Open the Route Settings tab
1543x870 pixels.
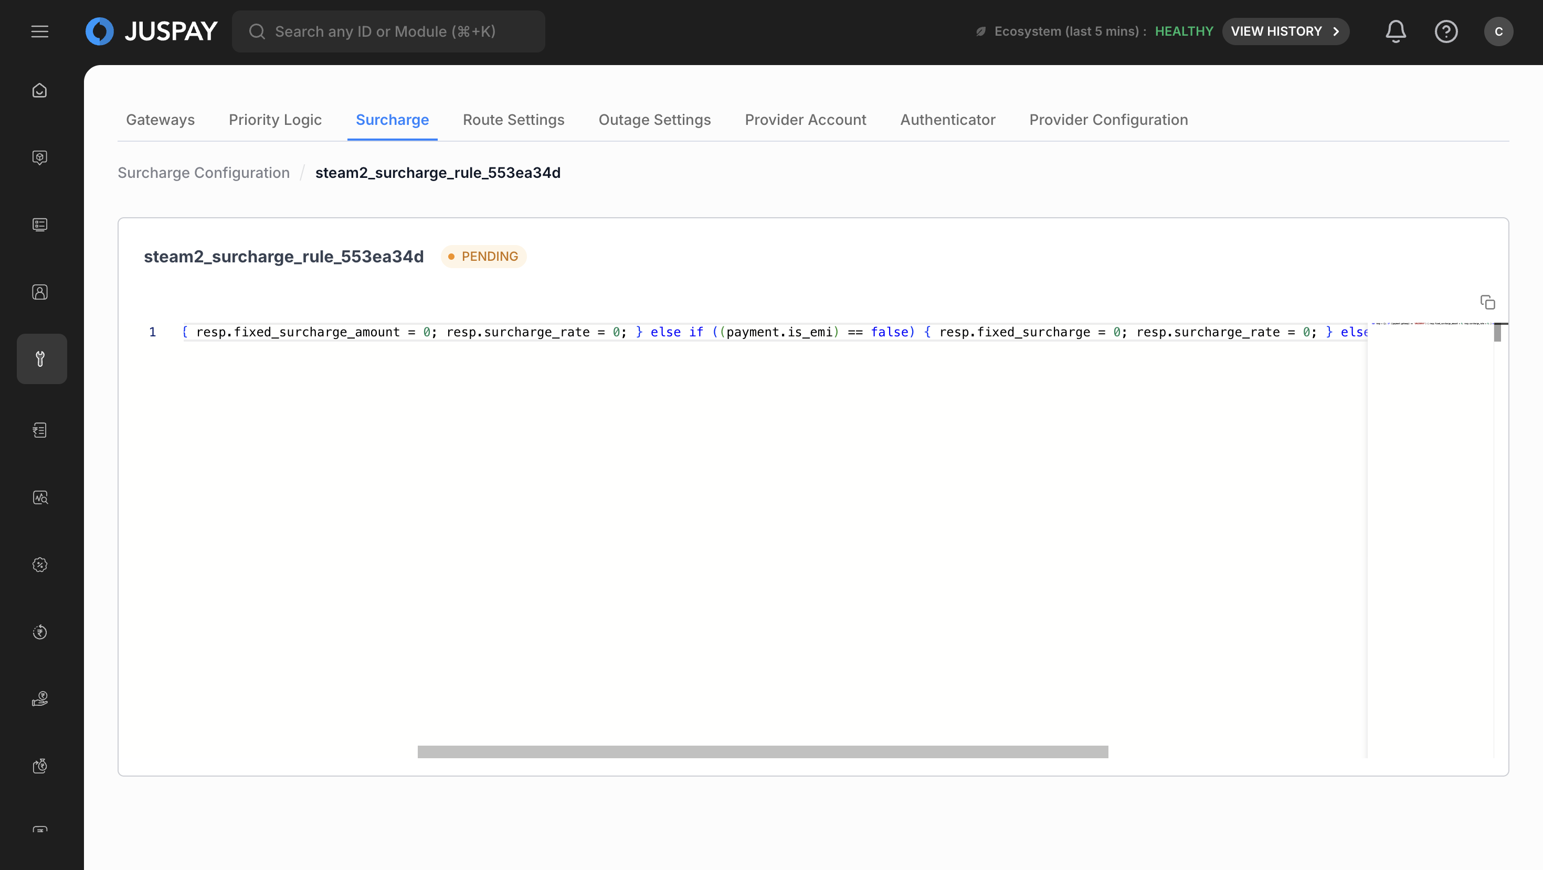[513, 120]
